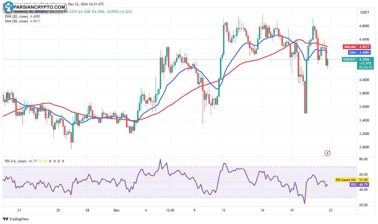378x224 pixels.
Task: Click the RSI legend value 46.79
Action: point(33,161)
